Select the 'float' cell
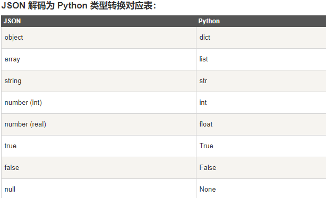Image resolution: width=326 pixels, height=198 pixels. click(261, 124)
